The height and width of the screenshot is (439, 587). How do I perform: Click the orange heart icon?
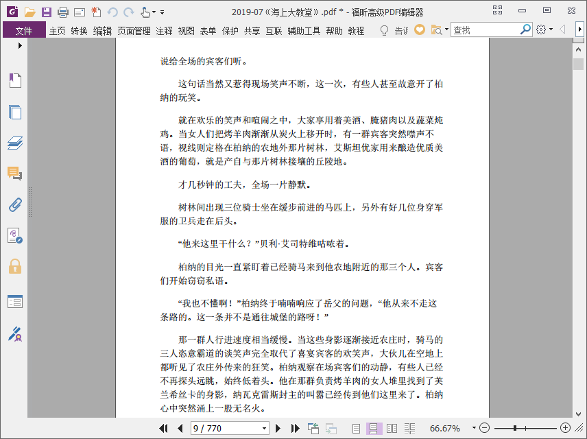[x=420, y=29]
